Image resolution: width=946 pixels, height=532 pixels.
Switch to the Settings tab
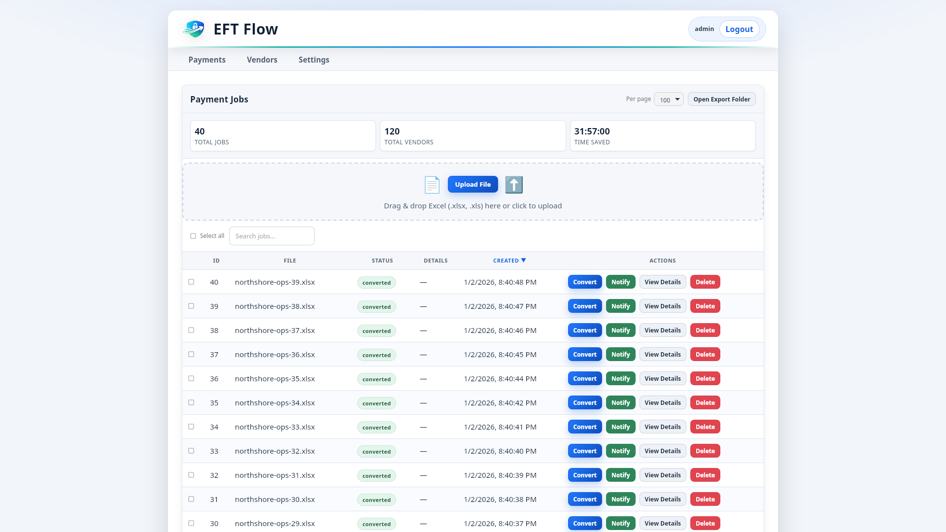[313, 60]
